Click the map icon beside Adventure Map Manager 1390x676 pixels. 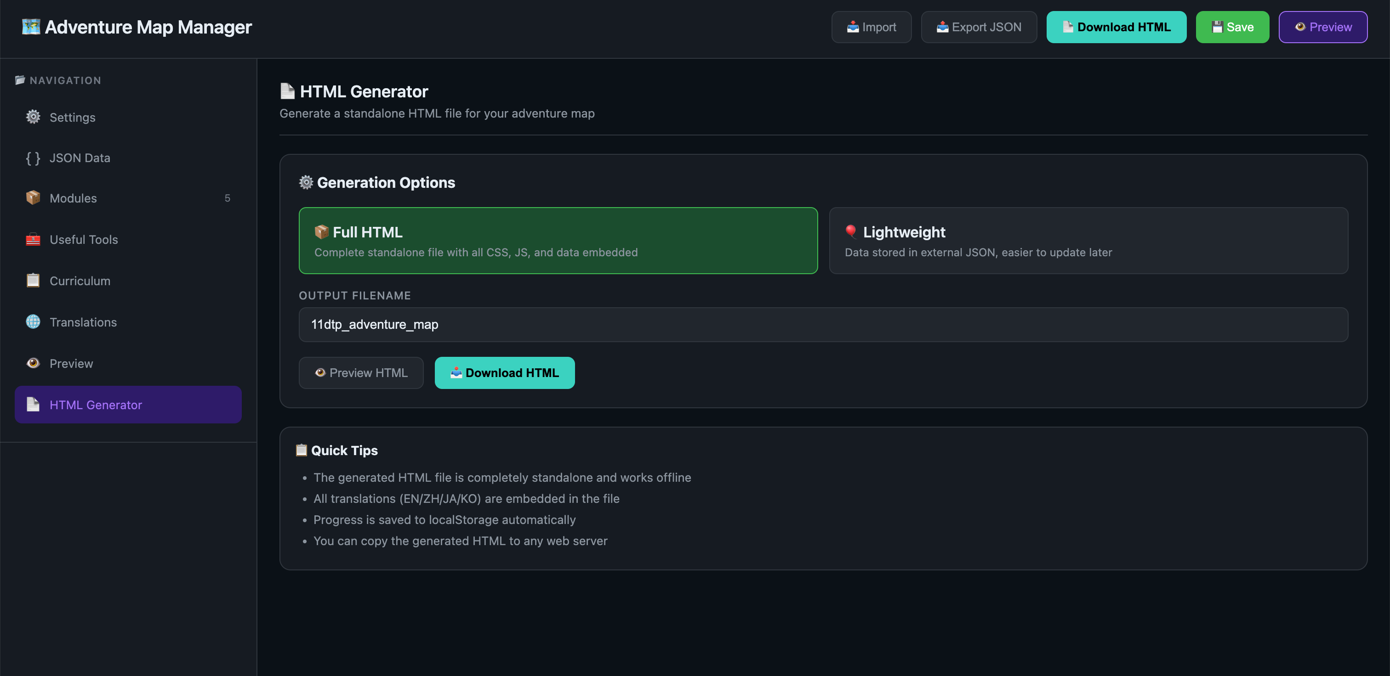[31, 27]
